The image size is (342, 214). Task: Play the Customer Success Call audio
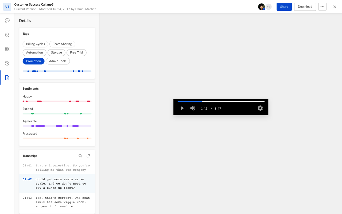tap(182, 108)
